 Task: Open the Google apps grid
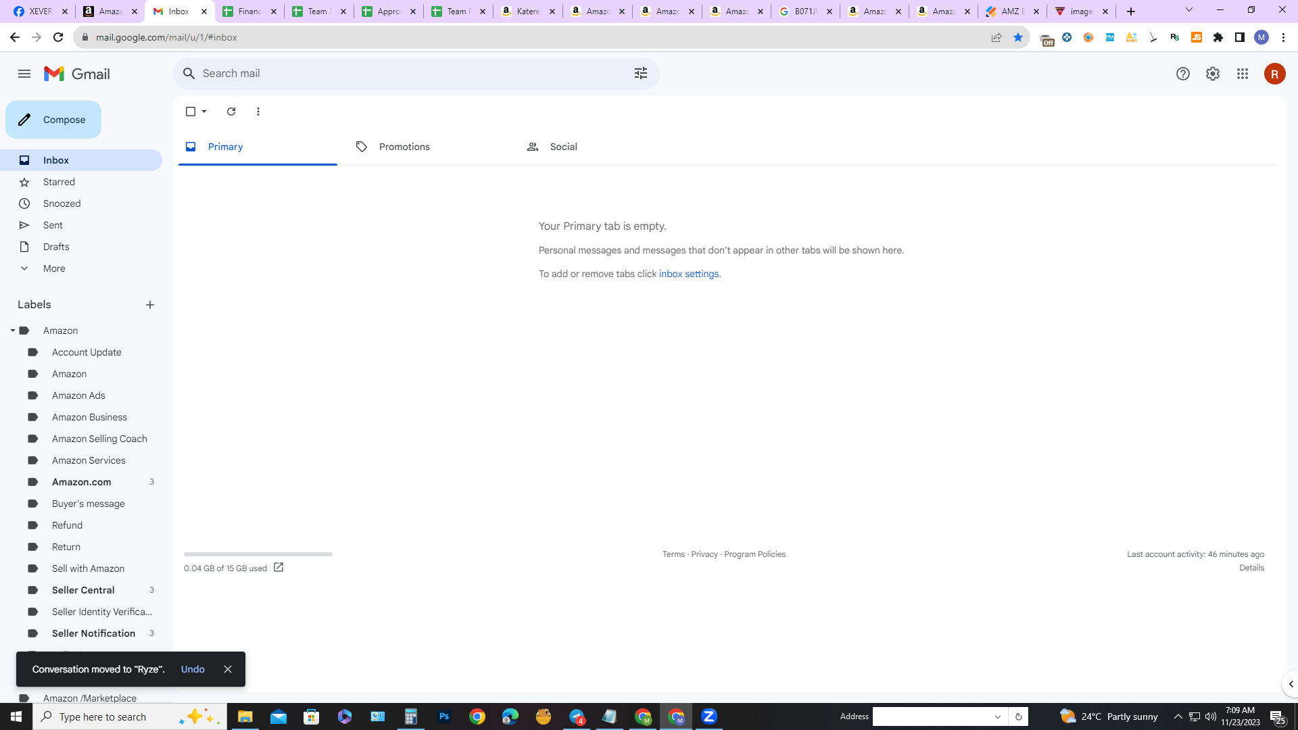(x=1243, y=74)
